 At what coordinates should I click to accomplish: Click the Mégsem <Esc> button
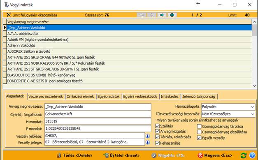pos(215,155)
